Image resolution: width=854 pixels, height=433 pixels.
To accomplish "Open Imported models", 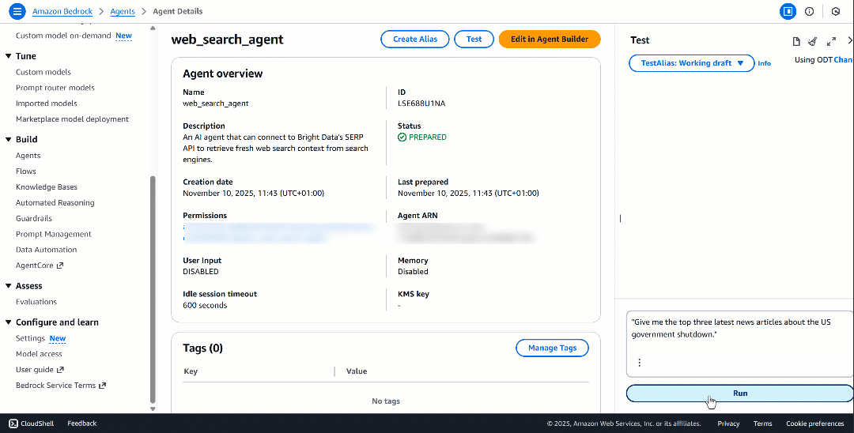I will (x=47, y=104).
